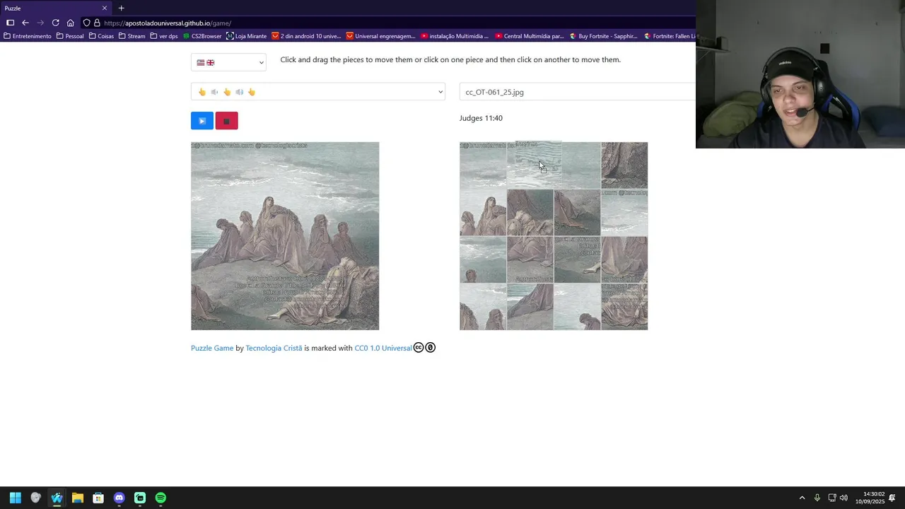Open the Windows Start menu
905x509 pixels.
coord(15,498)
